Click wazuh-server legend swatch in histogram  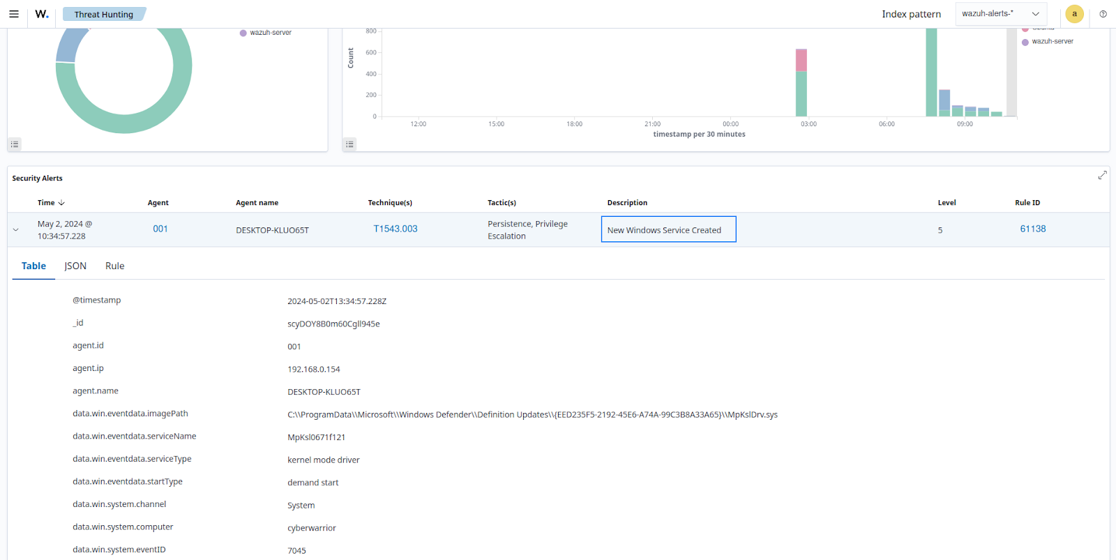1025,42
